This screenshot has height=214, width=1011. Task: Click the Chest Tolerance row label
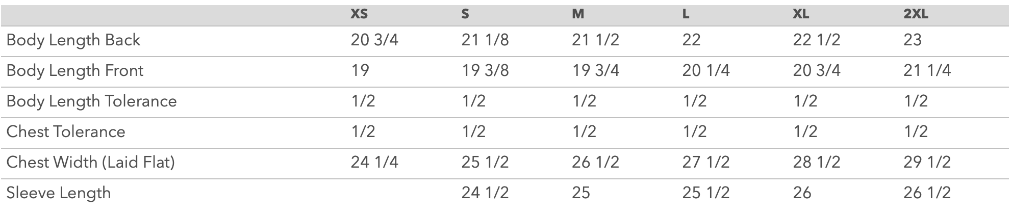click(x=66, y=131)
